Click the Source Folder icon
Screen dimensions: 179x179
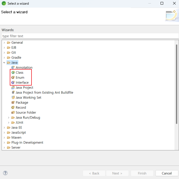pyautogui.click(x=13, y=112)
